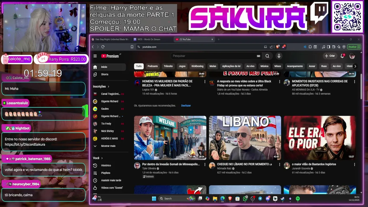This screenshot has width=368, height=207.
Task: Open the WELFARE Little Mogadishu thumbnail
Action: pos(170,138)
